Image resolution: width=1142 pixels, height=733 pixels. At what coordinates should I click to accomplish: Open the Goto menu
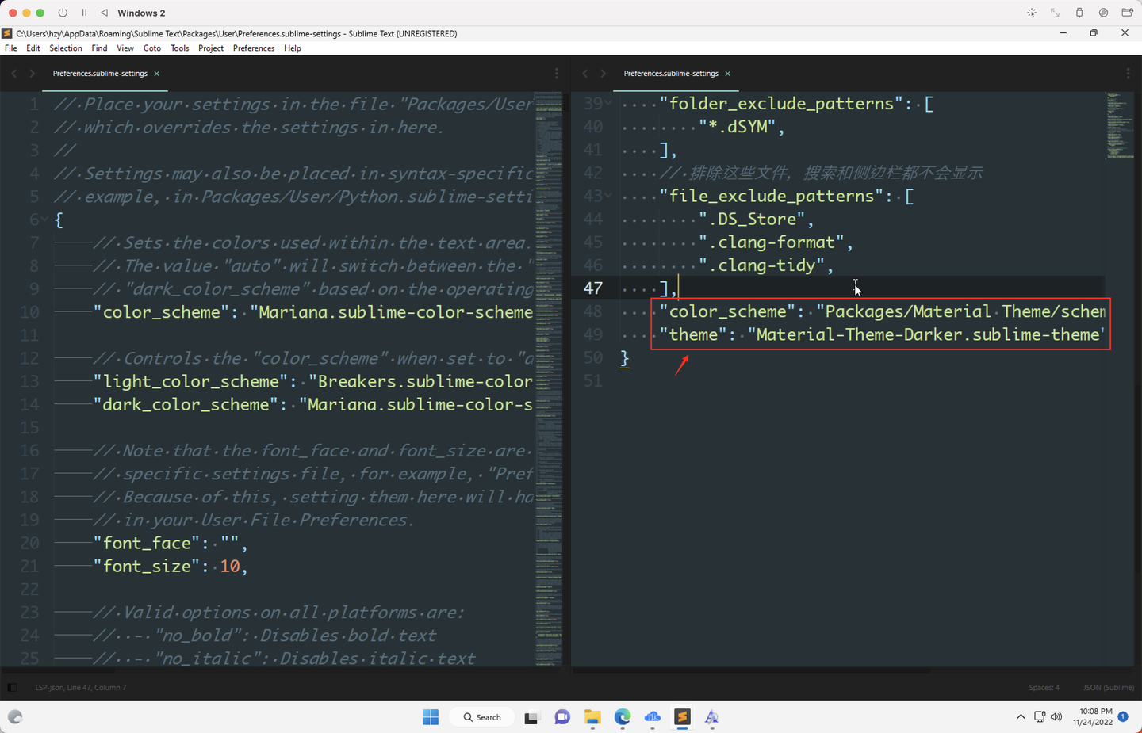point(152,48)
